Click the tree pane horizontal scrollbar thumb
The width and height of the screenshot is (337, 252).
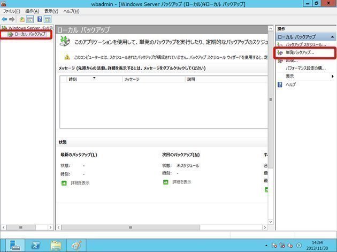pyautogui.click(x=21, y=227)
